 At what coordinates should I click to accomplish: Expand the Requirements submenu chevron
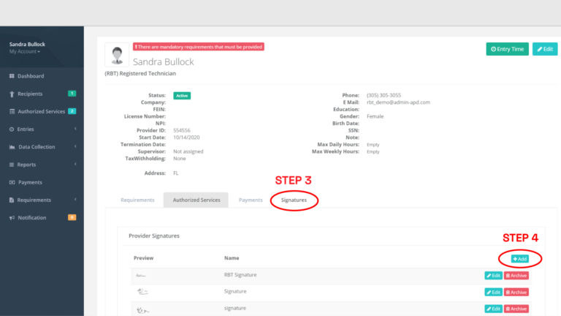click(75, 200)
